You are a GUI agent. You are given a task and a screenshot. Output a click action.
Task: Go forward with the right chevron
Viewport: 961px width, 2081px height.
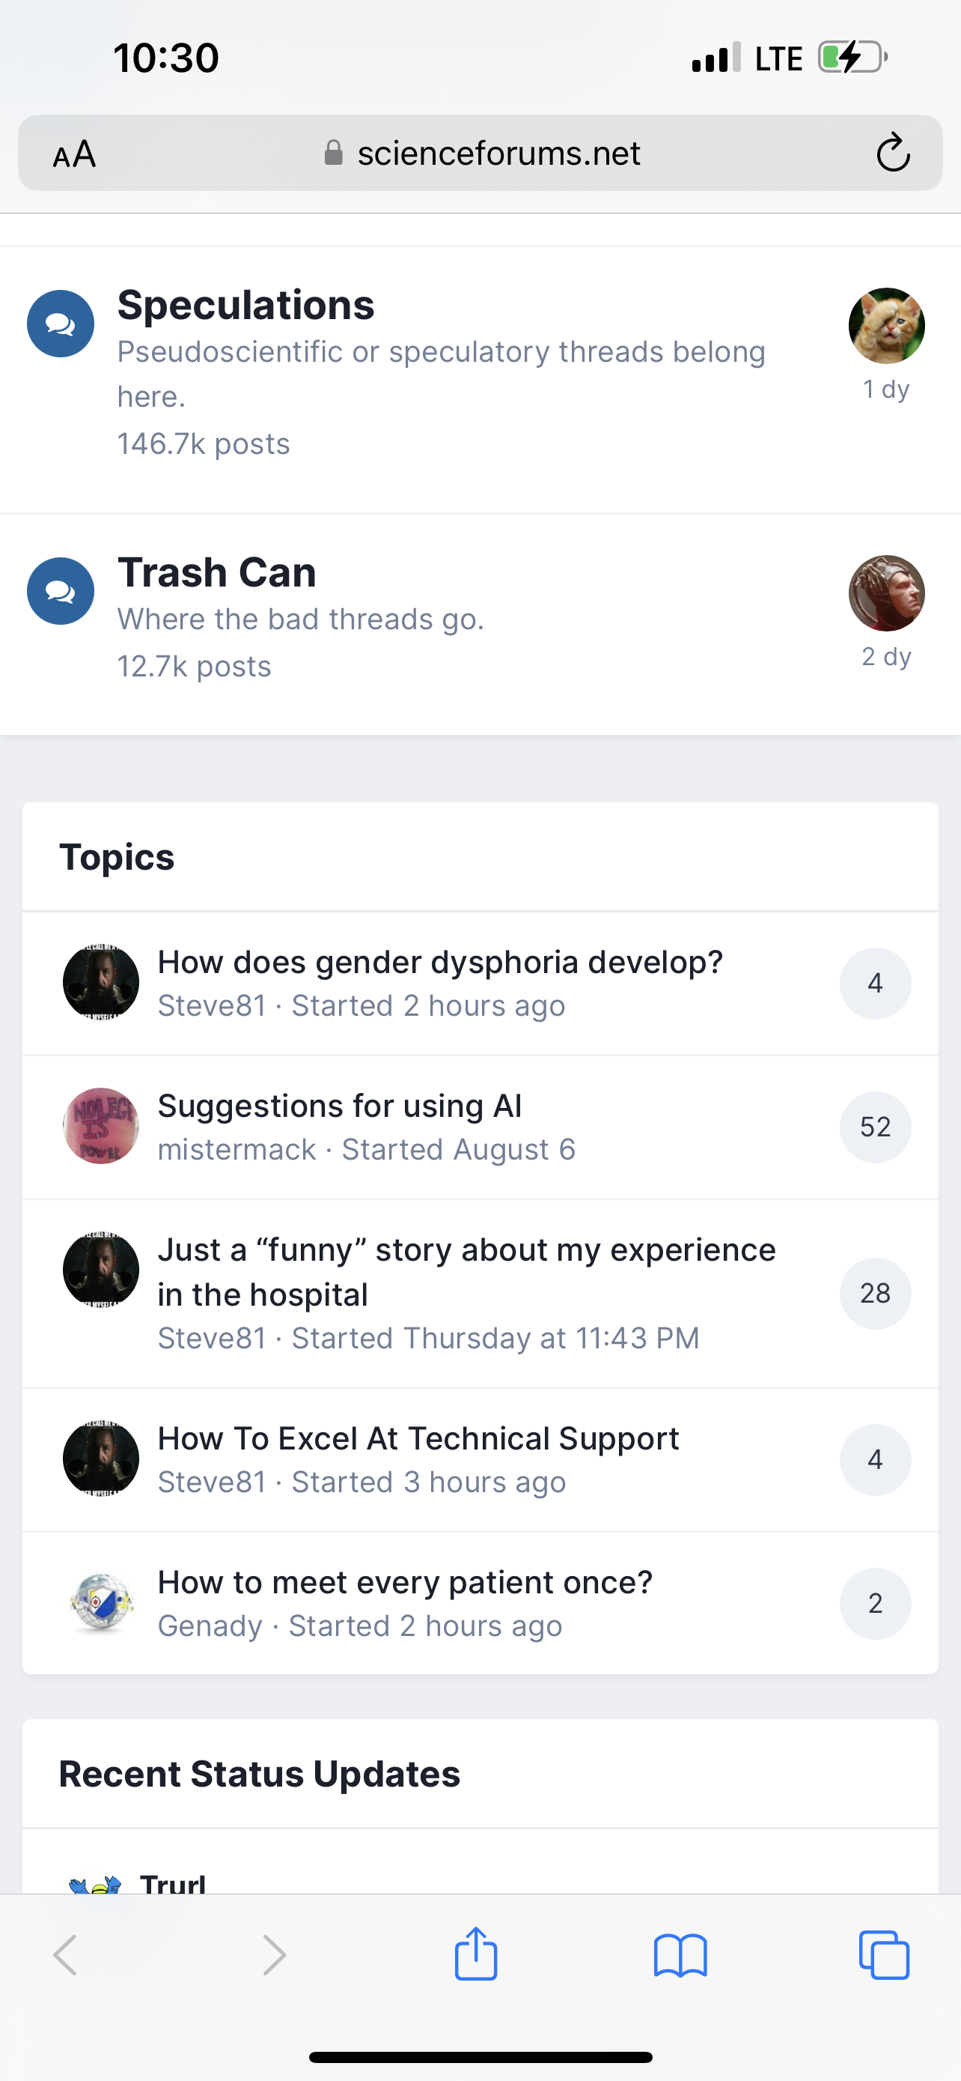[x=275, y=1955]
